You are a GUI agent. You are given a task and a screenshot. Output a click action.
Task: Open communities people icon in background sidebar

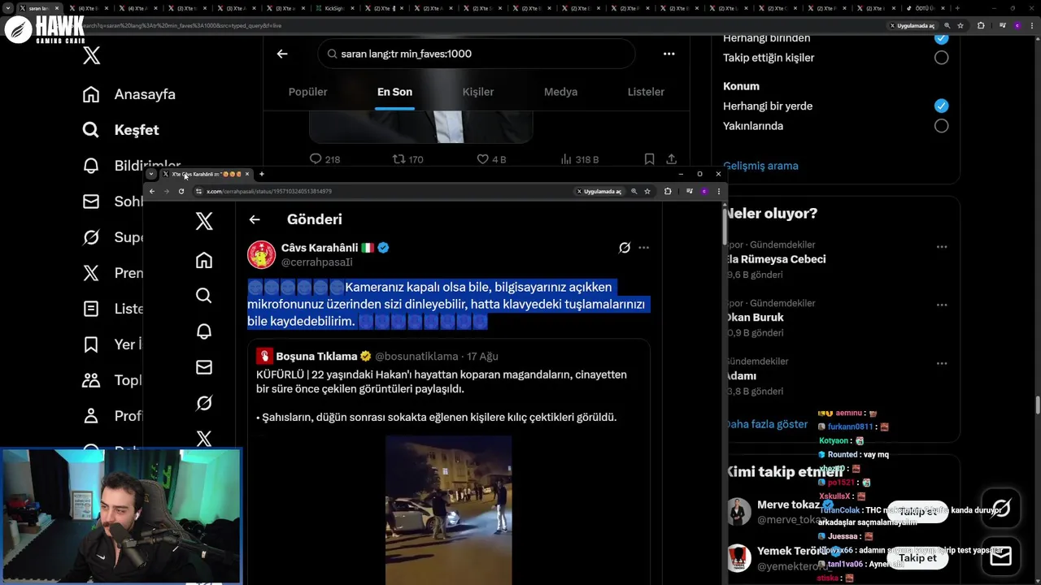click(x=91, y=380)
